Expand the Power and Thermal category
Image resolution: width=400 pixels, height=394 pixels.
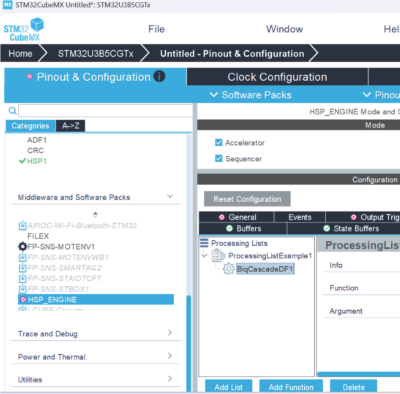coord(170,355)
